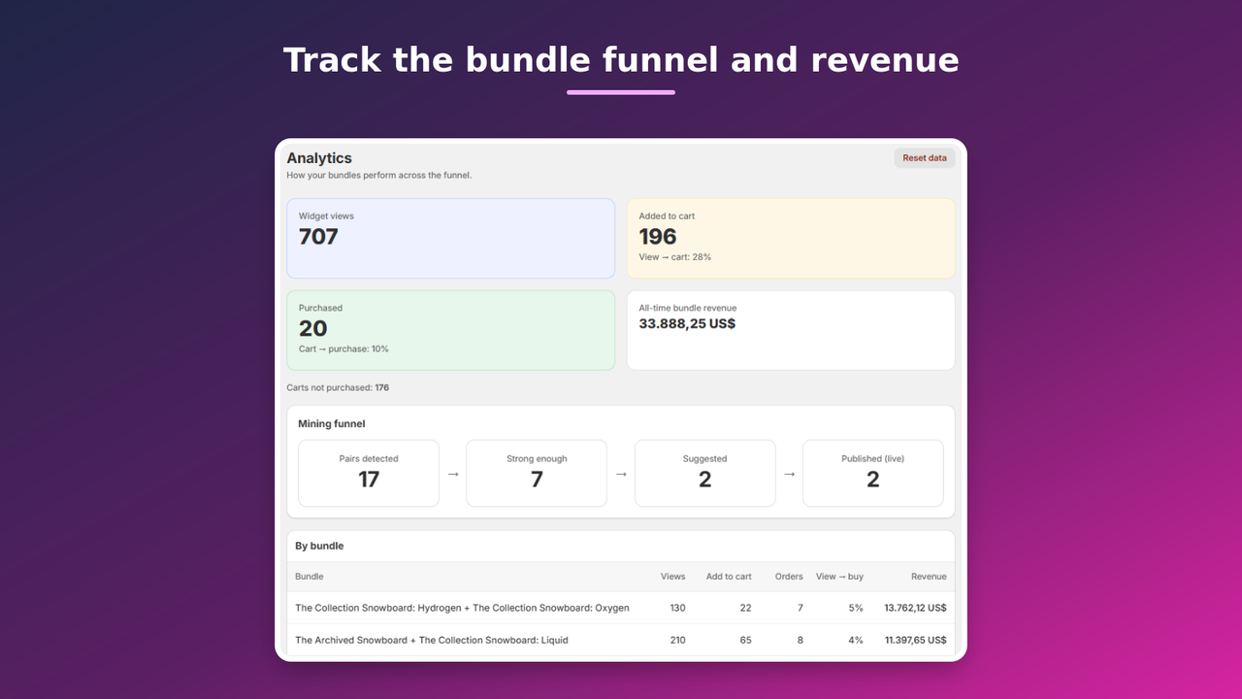
Task: Click revenue value 13.762,12 US$
Action: [915, 608]
